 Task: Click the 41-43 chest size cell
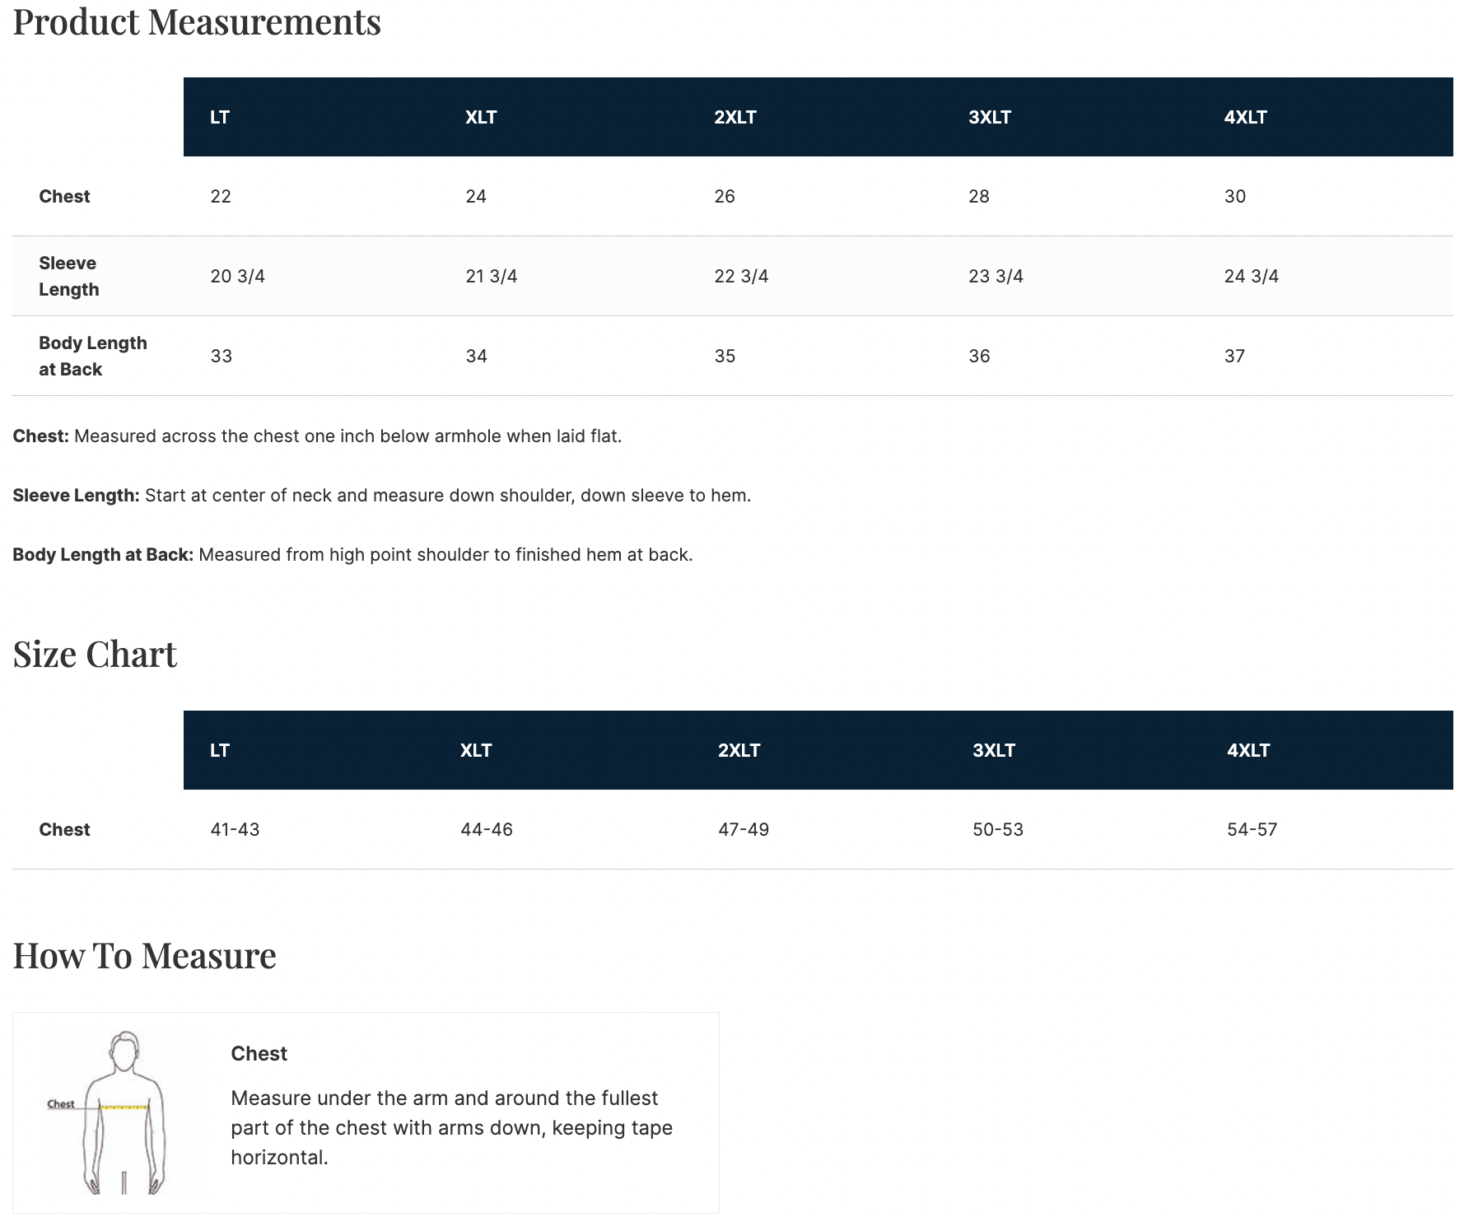pyautogui.click(x=235, y=829)
